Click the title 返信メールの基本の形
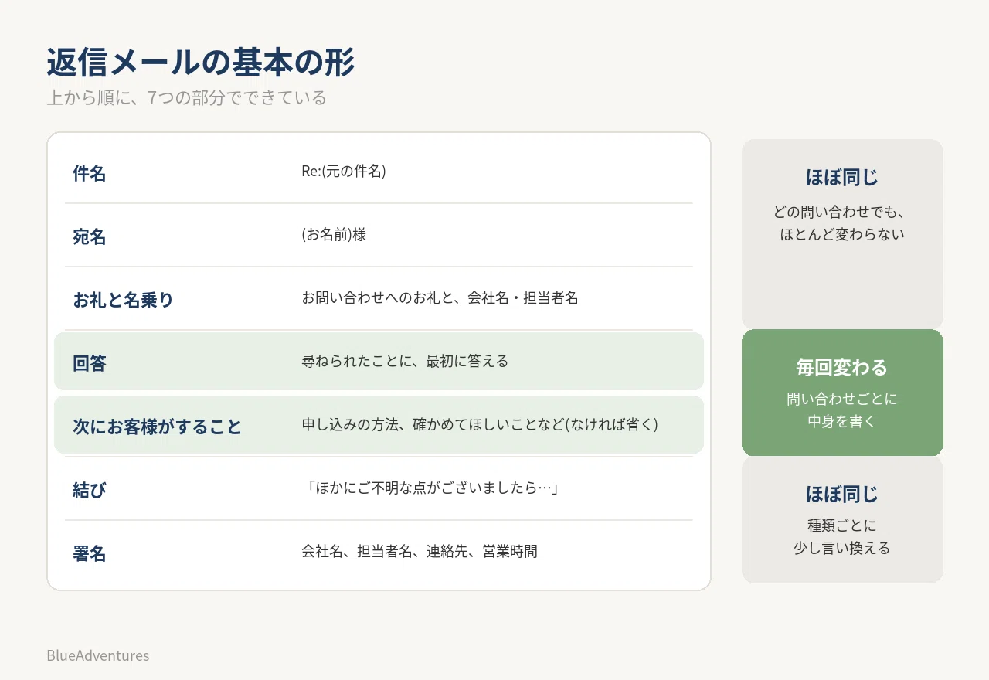Screen dimensions: 989x680 [201, 63]
